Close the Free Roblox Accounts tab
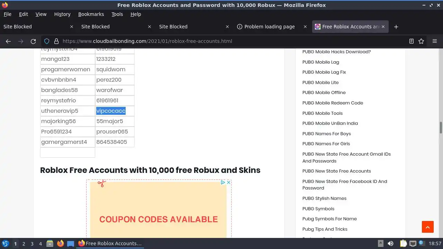This screenshot has width=443, height=249. coord(383,27)
